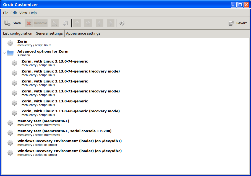Click the left arrow toolbar icon
251x176 pixels.
point(100,23)
